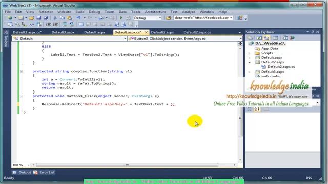The image size is (328, 184).
Task: Open the Output panel
Action: point(22,172)
